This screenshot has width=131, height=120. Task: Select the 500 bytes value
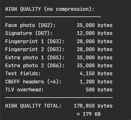point(99,90)
